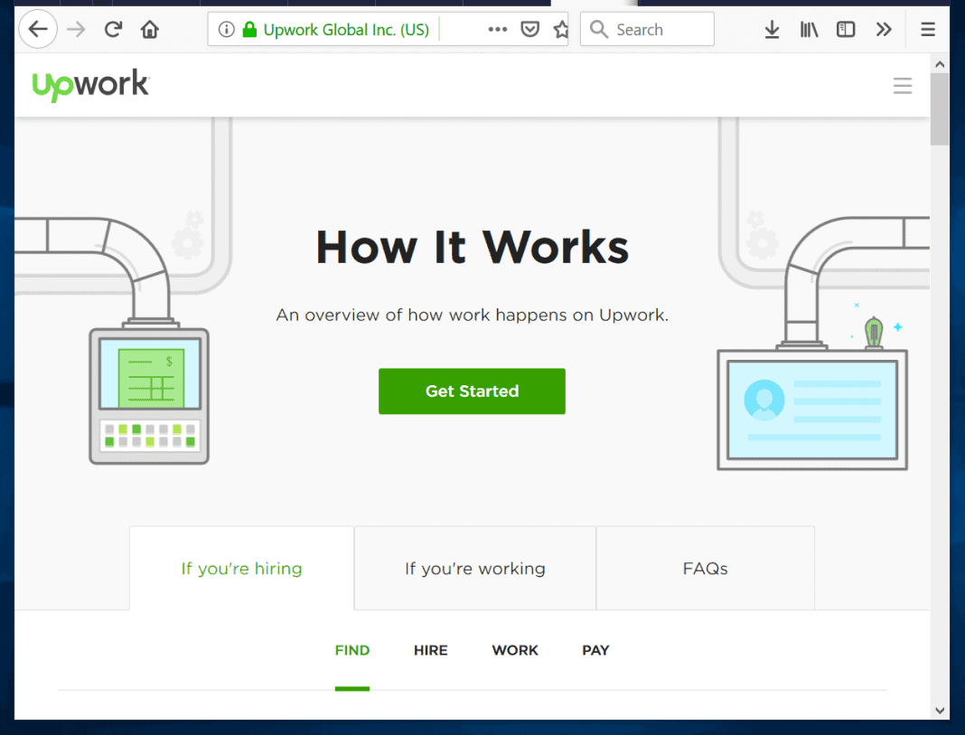Select the PAY step
This screenshot has width=965, height=735.
click(595, 650)
